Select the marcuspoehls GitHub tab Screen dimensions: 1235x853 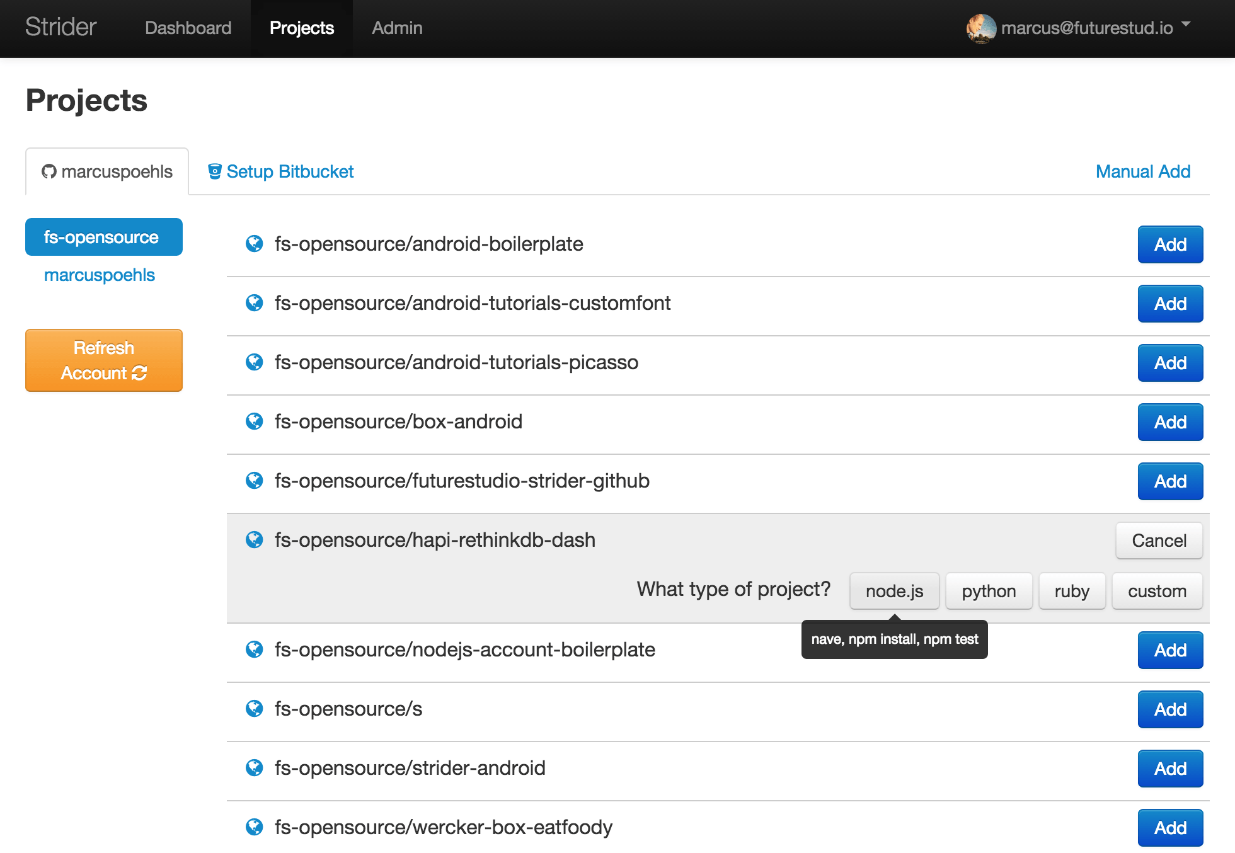[107, 171]
